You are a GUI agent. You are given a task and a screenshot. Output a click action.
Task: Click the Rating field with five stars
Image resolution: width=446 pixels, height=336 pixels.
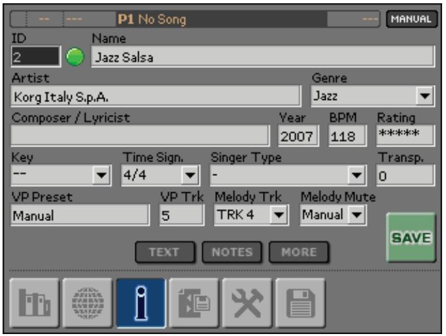pos(405,135)
